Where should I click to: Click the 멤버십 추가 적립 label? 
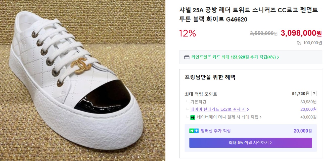(x=215, y=131)
